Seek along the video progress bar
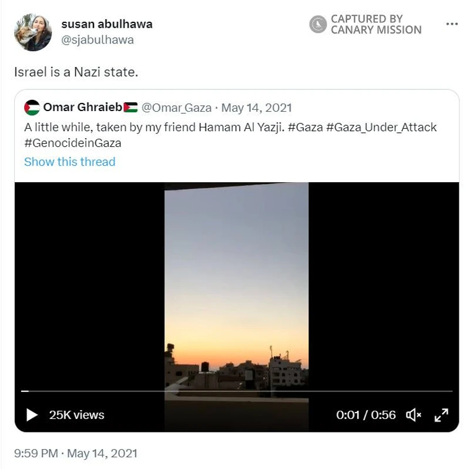Image resolution: width=470 pixels, height=469 pixels. coord(237,391)
